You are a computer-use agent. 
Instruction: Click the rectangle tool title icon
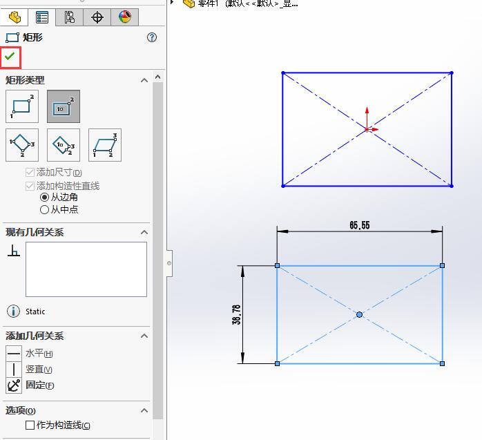(x=12, y=37)
